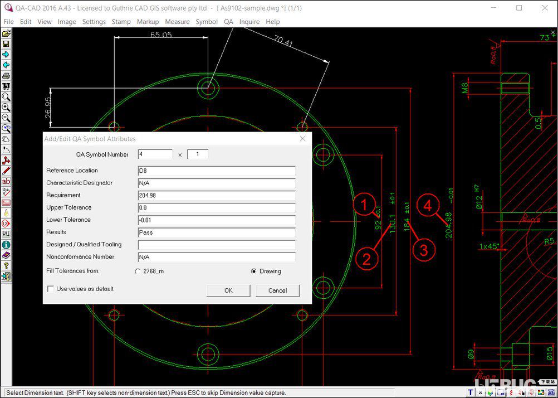Click the Upper Tolerance field showing 0.0
The height and width of the screenshot is (398, 558).
tap(217, 208)
